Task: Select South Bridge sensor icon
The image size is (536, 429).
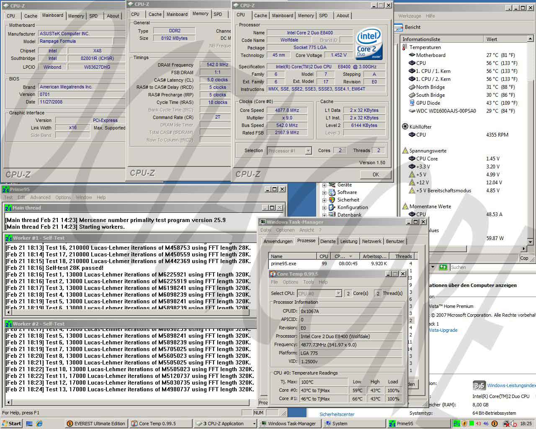Action: coord(412,95)
